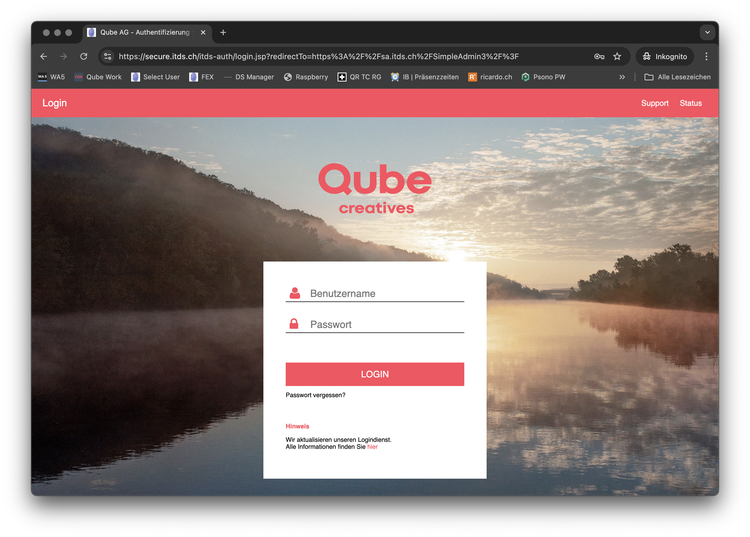Bookmark this page with the star icon
The width and height of the screenshot is (750, 537).
(x=617, y=57)
